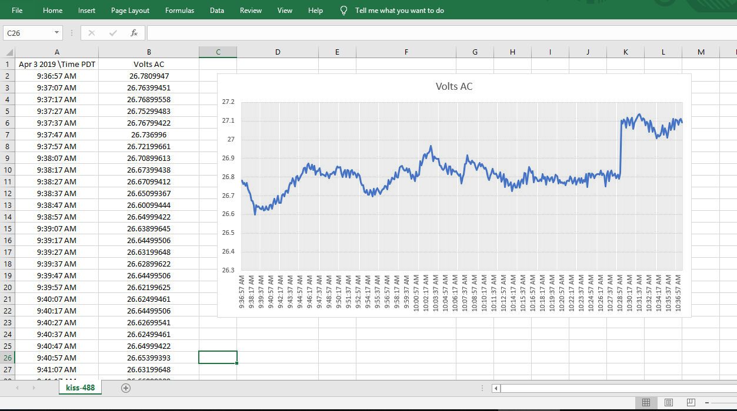The width and height of the screenshot is (737, 411).
Task: Add a new sheet with the plus button
Action: 125,388
